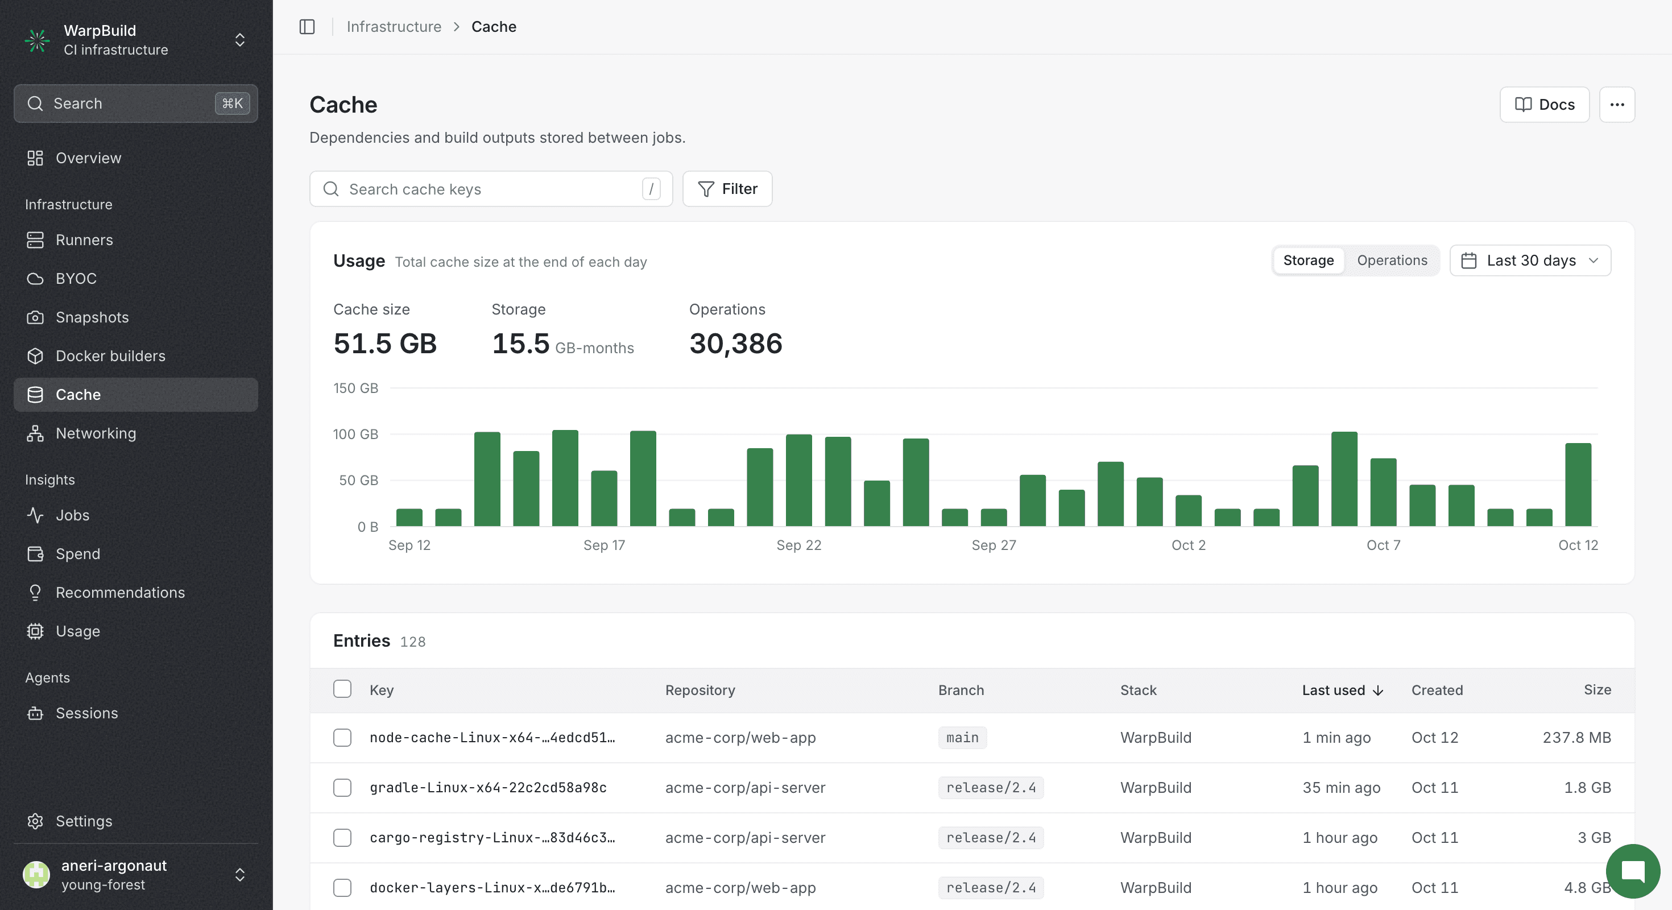
Task: Switch usage chart to Operations tab
Action: (x=1392, y=260)
